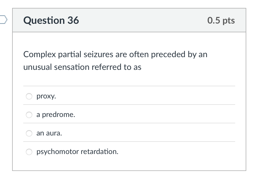Select the radio button for "an aura."
Viewport: 279px width, 181px height.
pyautogui.click(x=29, y=133)
